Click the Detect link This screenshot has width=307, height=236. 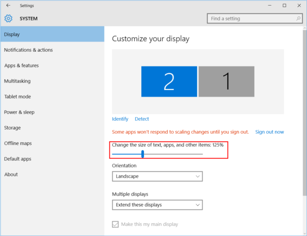(142, 119)
